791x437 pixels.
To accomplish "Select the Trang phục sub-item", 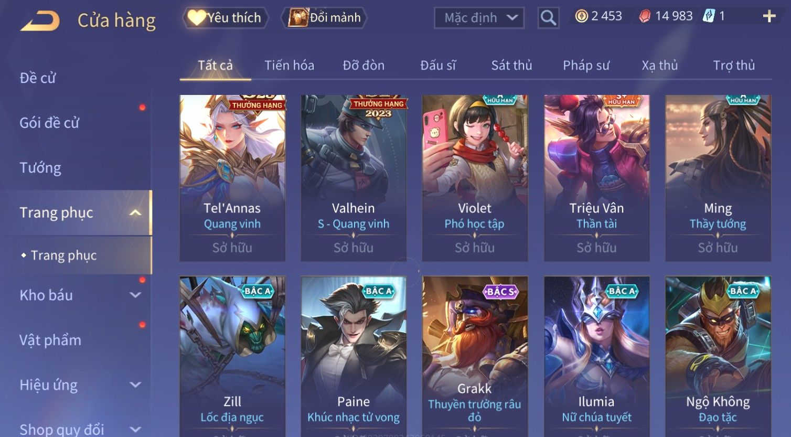I will pyautogui.click(x=63, y=255).
